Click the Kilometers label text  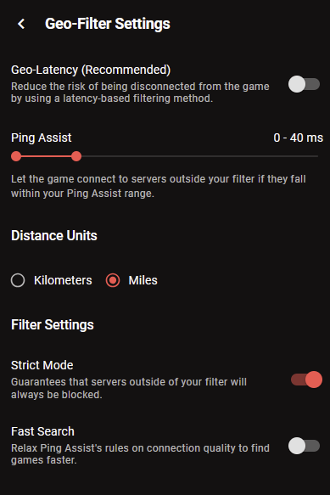[63, 280]
